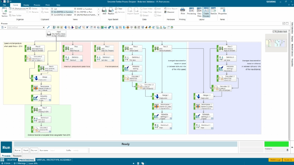Select the '(Cx-DOFID) vs Creator' view
This screenshot has width=294, height=165.
(63, 15)
